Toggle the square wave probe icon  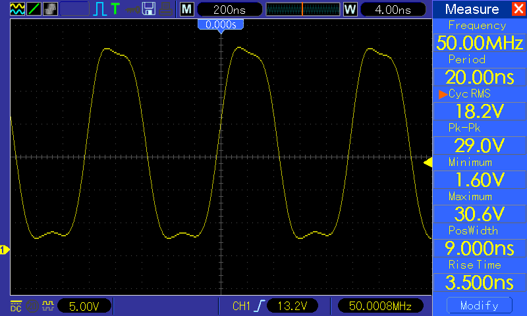click(x=47, y=305)
